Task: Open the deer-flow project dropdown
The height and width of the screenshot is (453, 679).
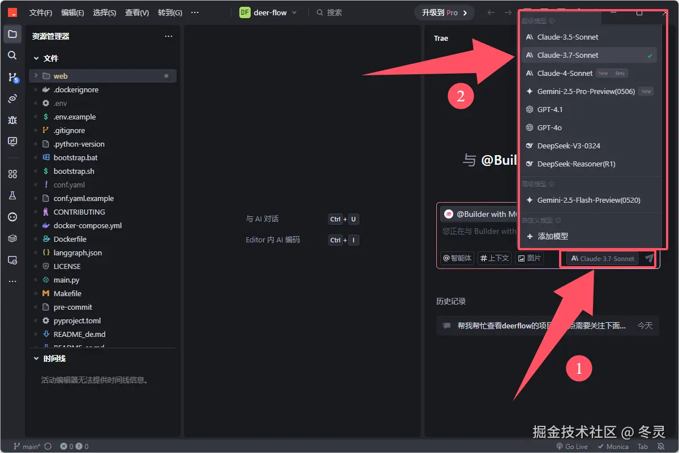Action: (268, 12)
